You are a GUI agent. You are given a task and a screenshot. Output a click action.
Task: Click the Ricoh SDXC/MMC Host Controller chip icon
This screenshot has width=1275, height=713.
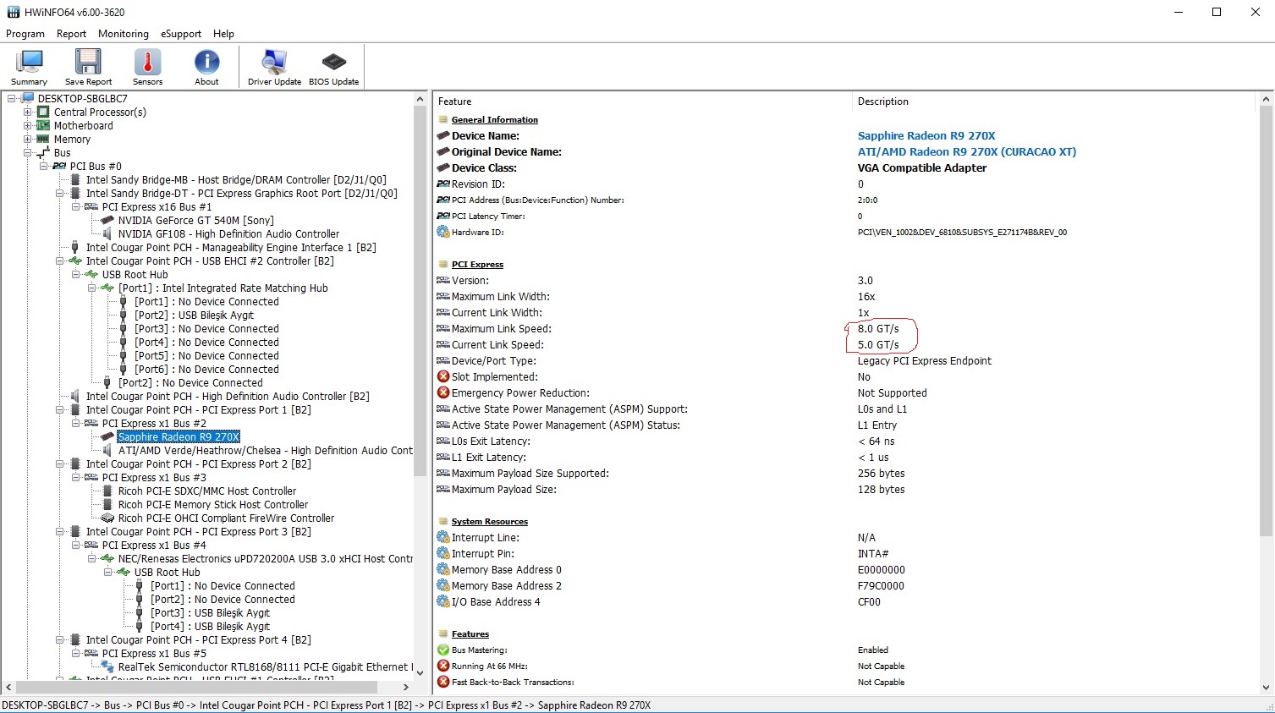pos(107,491)
